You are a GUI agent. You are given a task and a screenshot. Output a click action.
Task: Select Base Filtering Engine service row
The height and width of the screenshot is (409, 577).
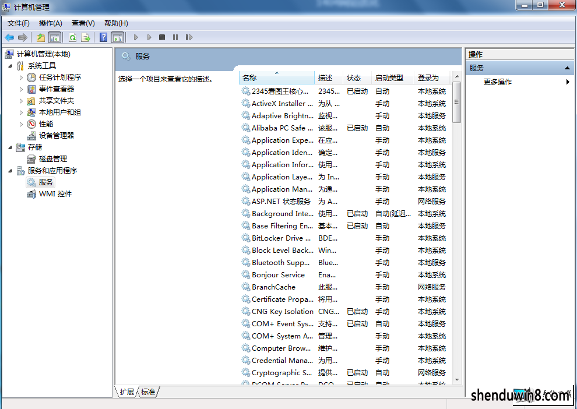click(345, 226)
